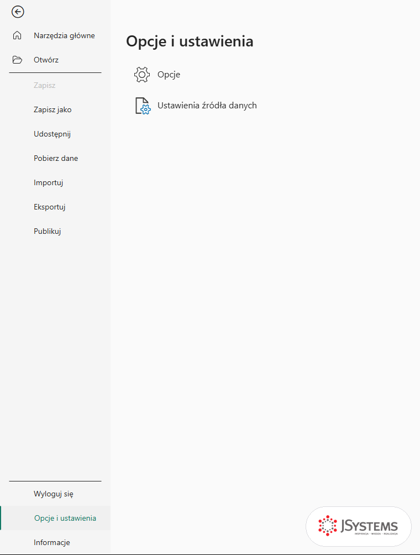The width and height of the screenshot is (420, 555).
Task: Select Otwórz in the sidebar
Action: (46, 60)
